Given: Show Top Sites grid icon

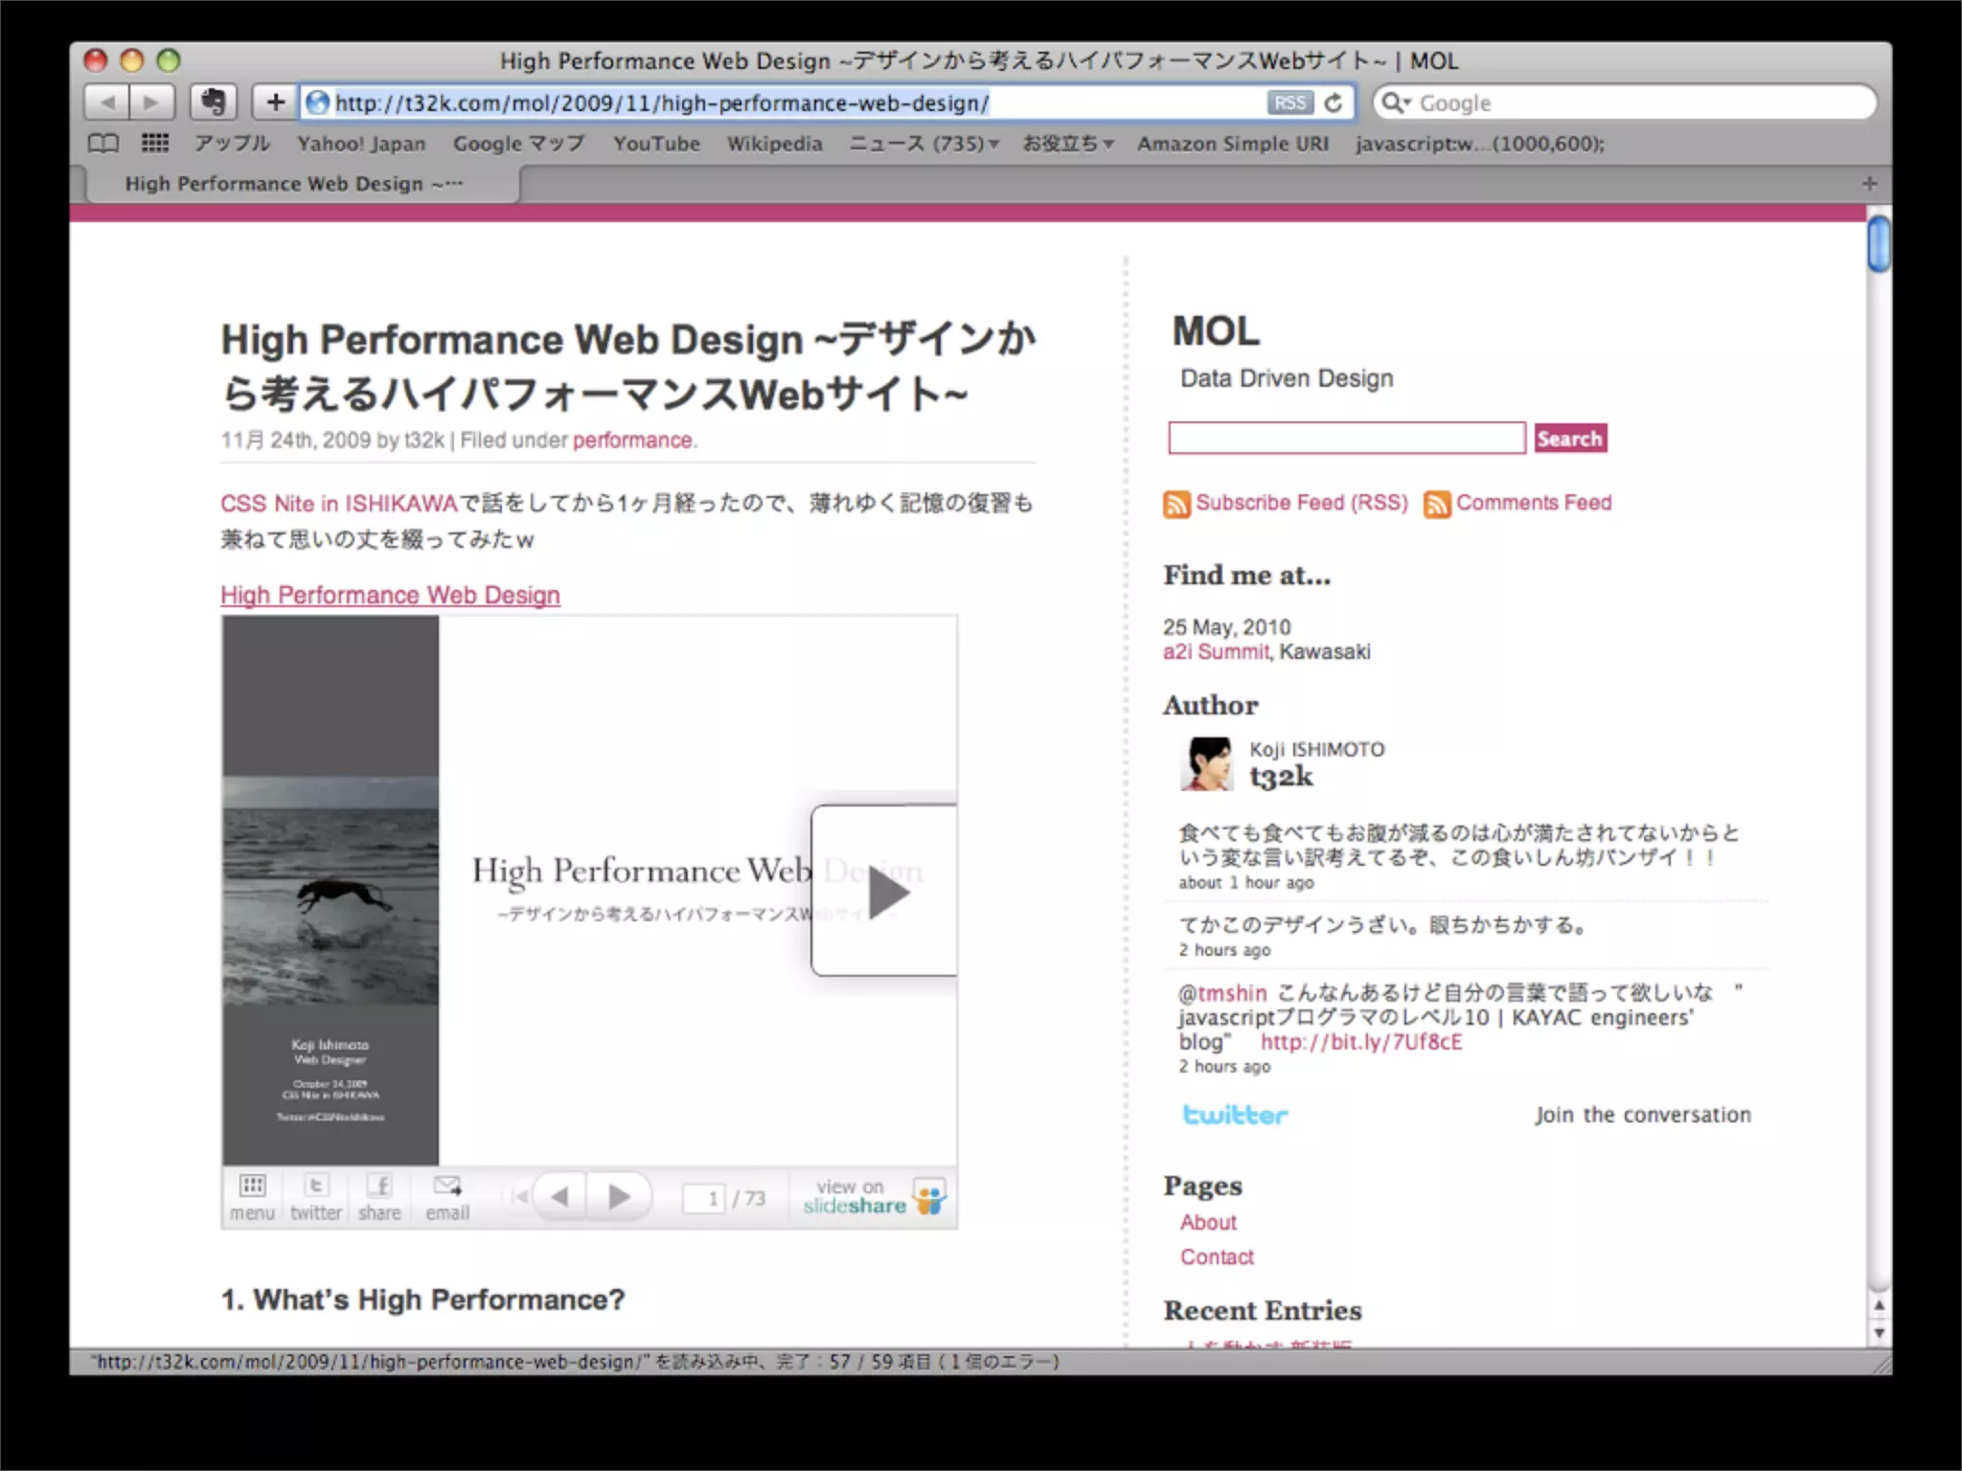Looking at the screenshot, I should [x=155, y=144].
